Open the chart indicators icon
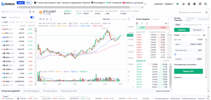211x100 pixels. point(51,19)
